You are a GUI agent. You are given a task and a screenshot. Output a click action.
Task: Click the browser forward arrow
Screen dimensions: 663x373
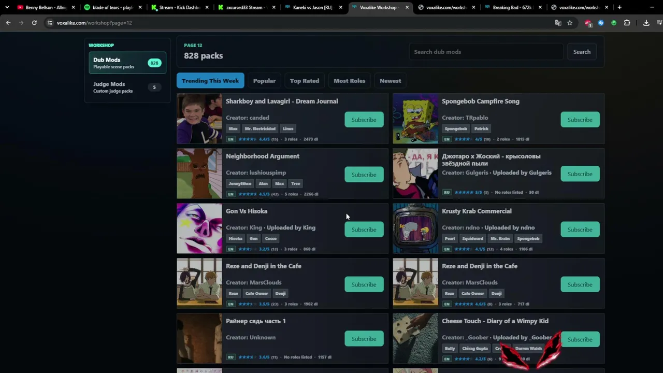(21, 23)
